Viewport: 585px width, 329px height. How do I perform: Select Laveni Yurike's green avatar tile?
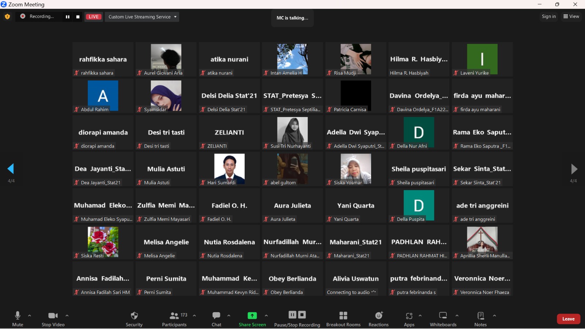click(482, 59)
